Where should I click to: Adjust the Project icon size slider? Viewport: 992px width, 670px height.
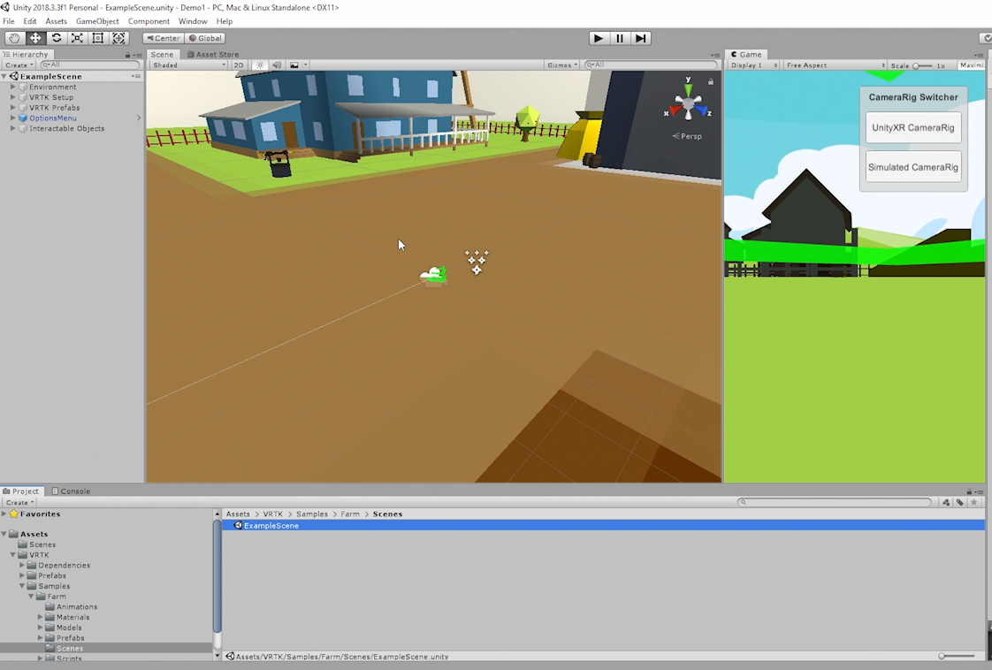[958, 656]
